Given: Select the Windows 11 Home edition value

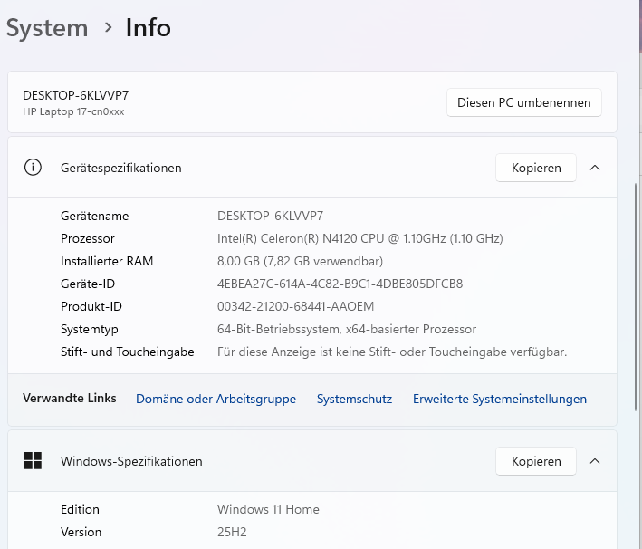Looking at the screenshot, I should pyautogui.click(x=268, y=509).
